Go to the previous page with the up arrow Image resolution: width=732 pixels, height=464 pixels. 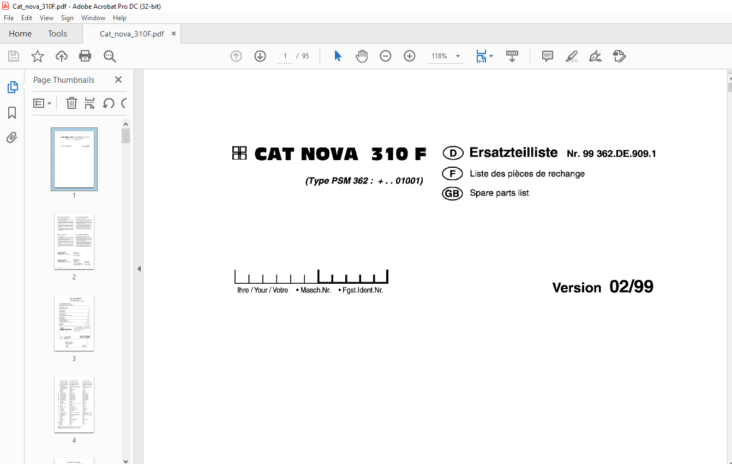tap(236, 56)
